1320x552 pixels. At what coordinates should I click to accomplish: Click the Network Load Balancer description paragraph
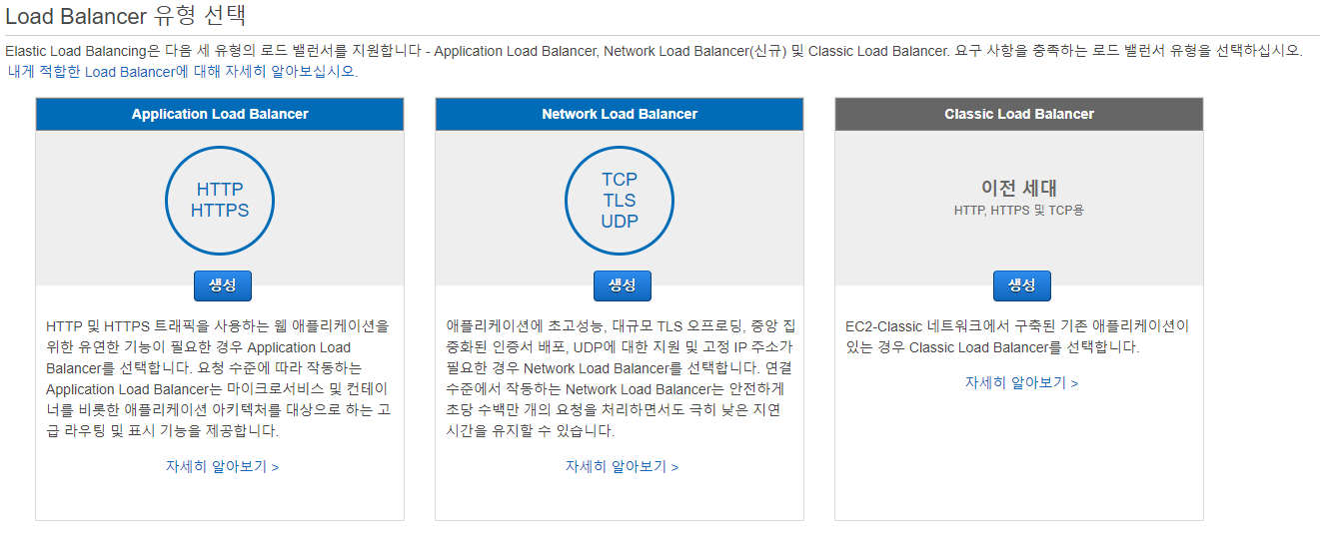pyautogui.click(x=620, y=378)
